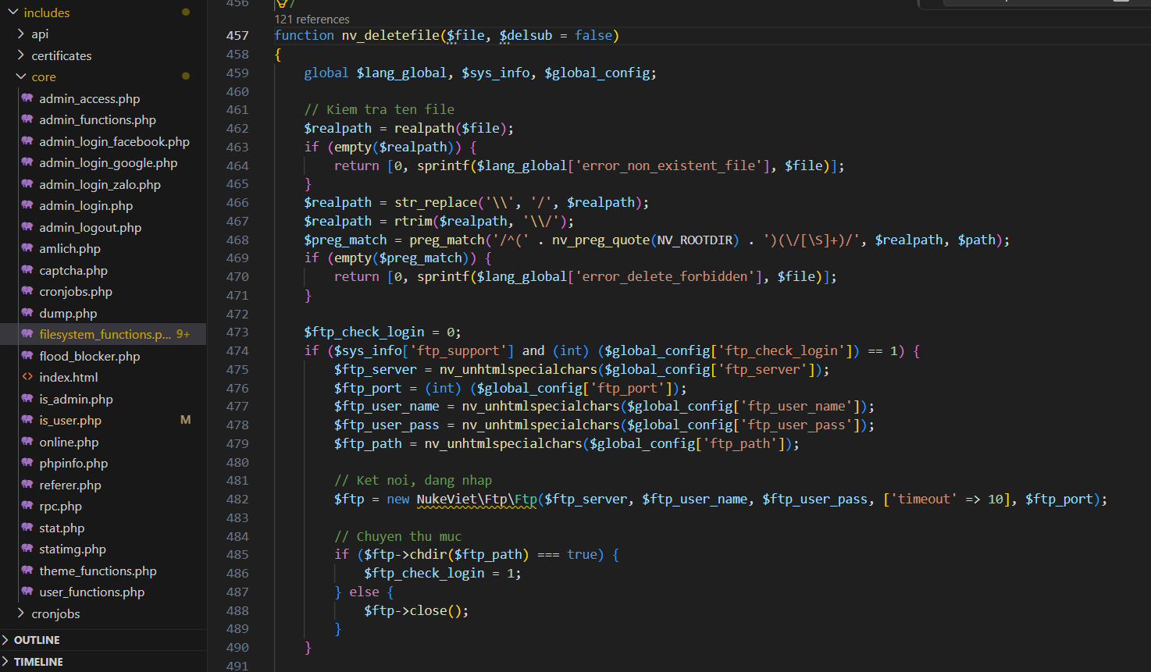Click the PHP icon beside captcha.php
This screenshot has height=672, width=1151.
27,270
